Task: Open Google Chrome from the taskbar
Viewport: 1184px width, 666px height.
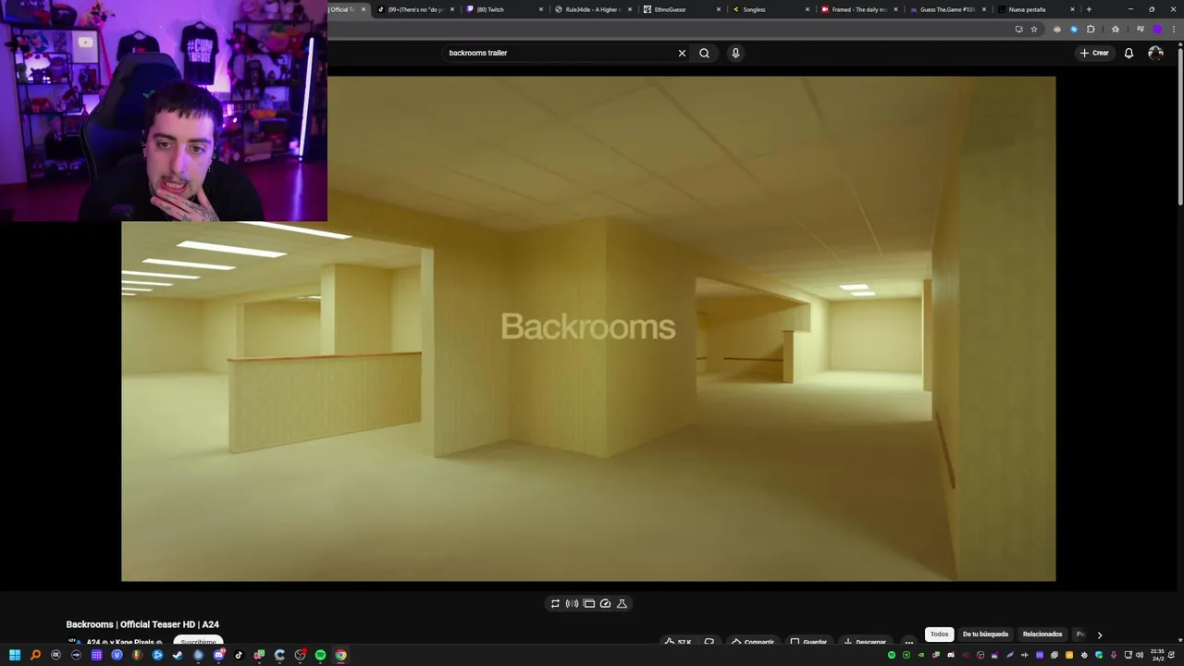Action: tap(340, 655)
